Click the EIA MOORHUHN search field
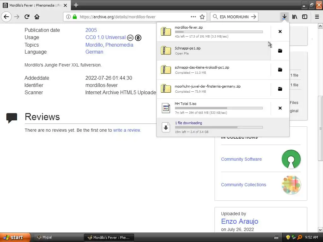The image size is (323, 242). 234,17
